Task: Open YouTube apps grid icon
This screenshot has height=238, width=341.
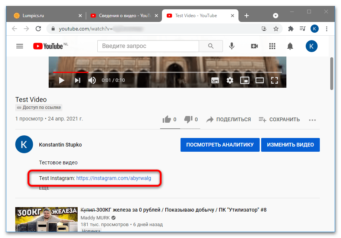Action: tap(272, 46)
